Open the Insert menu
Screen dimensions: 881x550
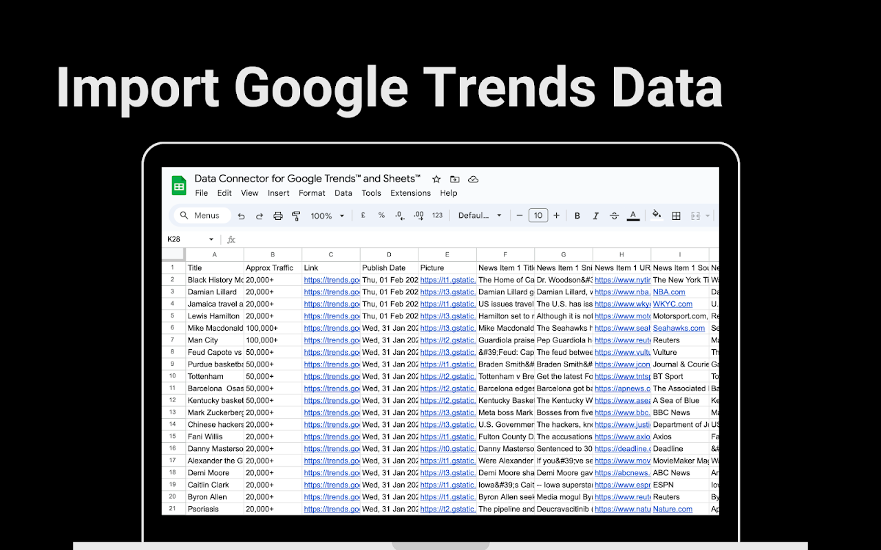coord(279,193)
